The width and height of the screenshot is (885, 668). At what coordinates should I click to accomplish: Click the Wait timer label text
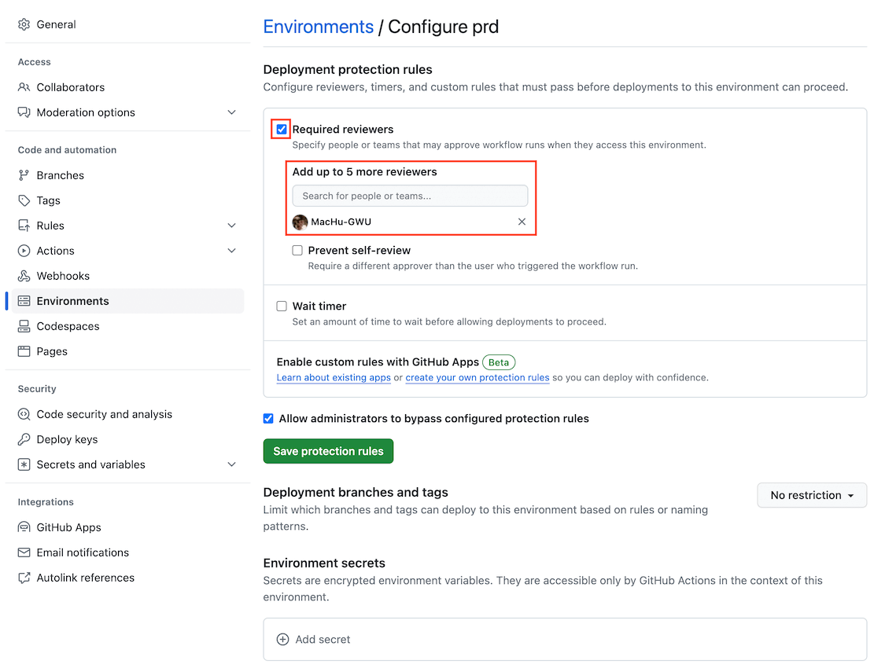319,306
